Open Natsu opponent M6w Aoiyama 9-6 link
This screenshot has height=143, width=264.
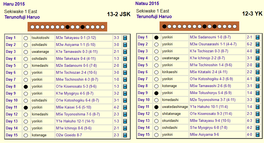(x=204, y=135)
